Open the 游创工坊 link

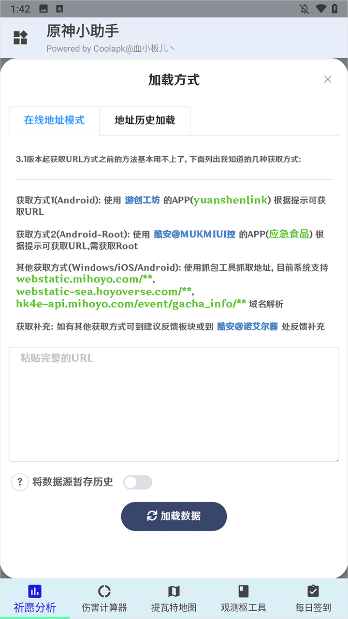coord(142,200)
